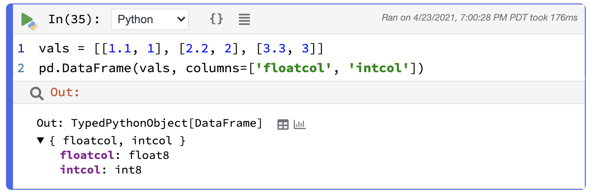
Task: Click the magnifier icon next to Out:
Action: pyautogui.click(x=37, y=93)
